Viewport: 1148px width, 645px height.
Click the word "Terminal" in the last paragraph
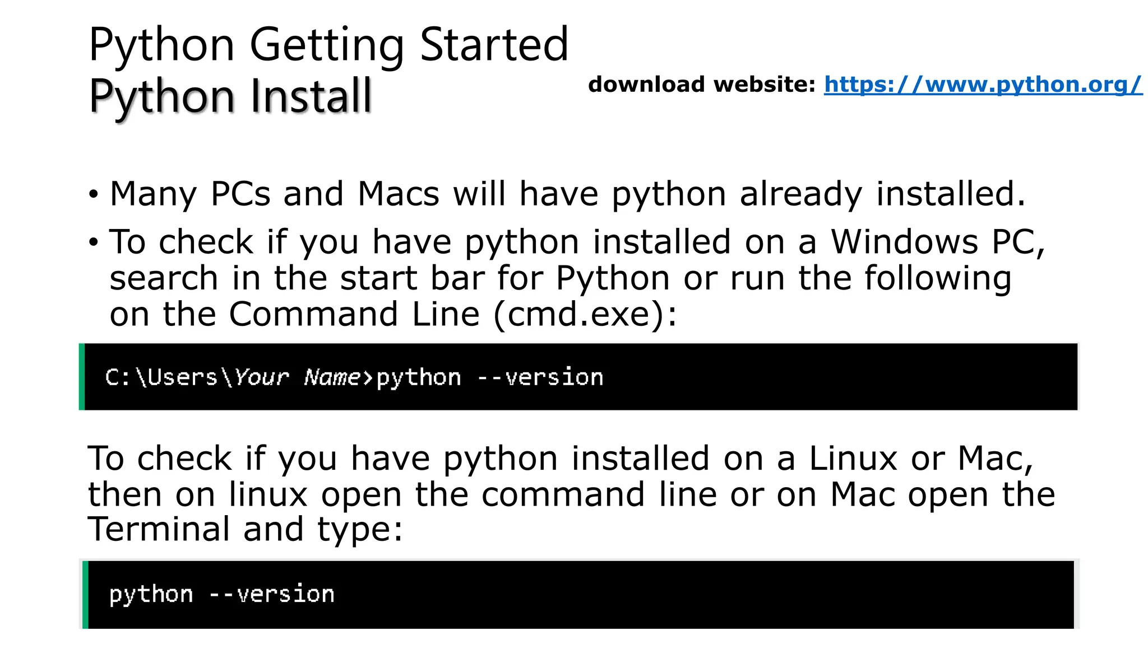(x=159, y=529)
